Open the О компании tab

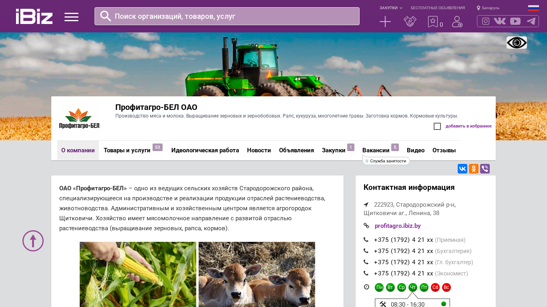tap(78, 150)
